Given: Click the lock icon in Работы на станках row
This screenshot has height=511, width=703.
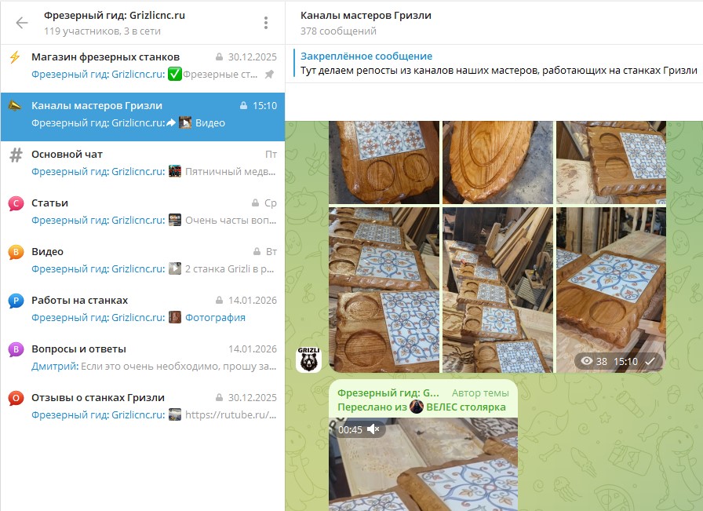Looking at the screenshot, I should [219, 300].
